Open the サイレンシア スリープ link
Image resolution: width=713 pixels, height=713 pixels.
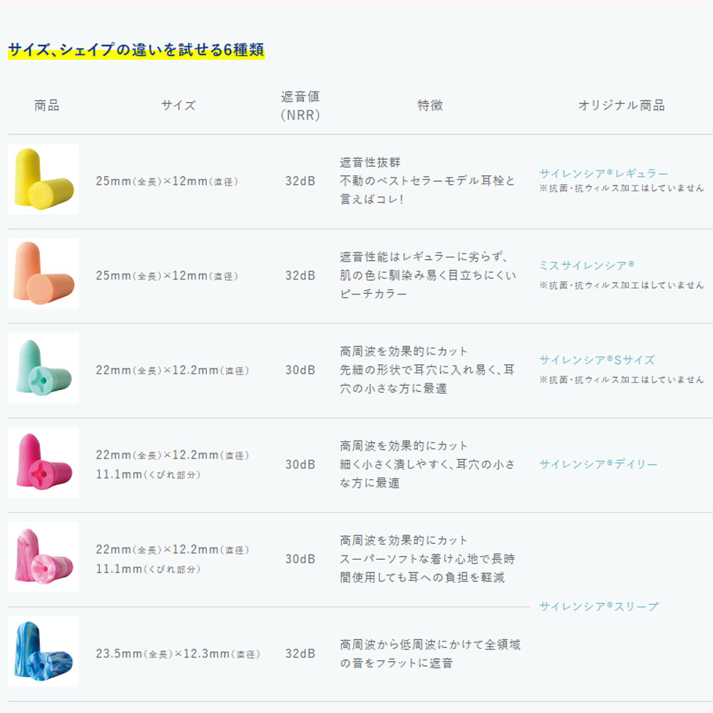point(598,606)
